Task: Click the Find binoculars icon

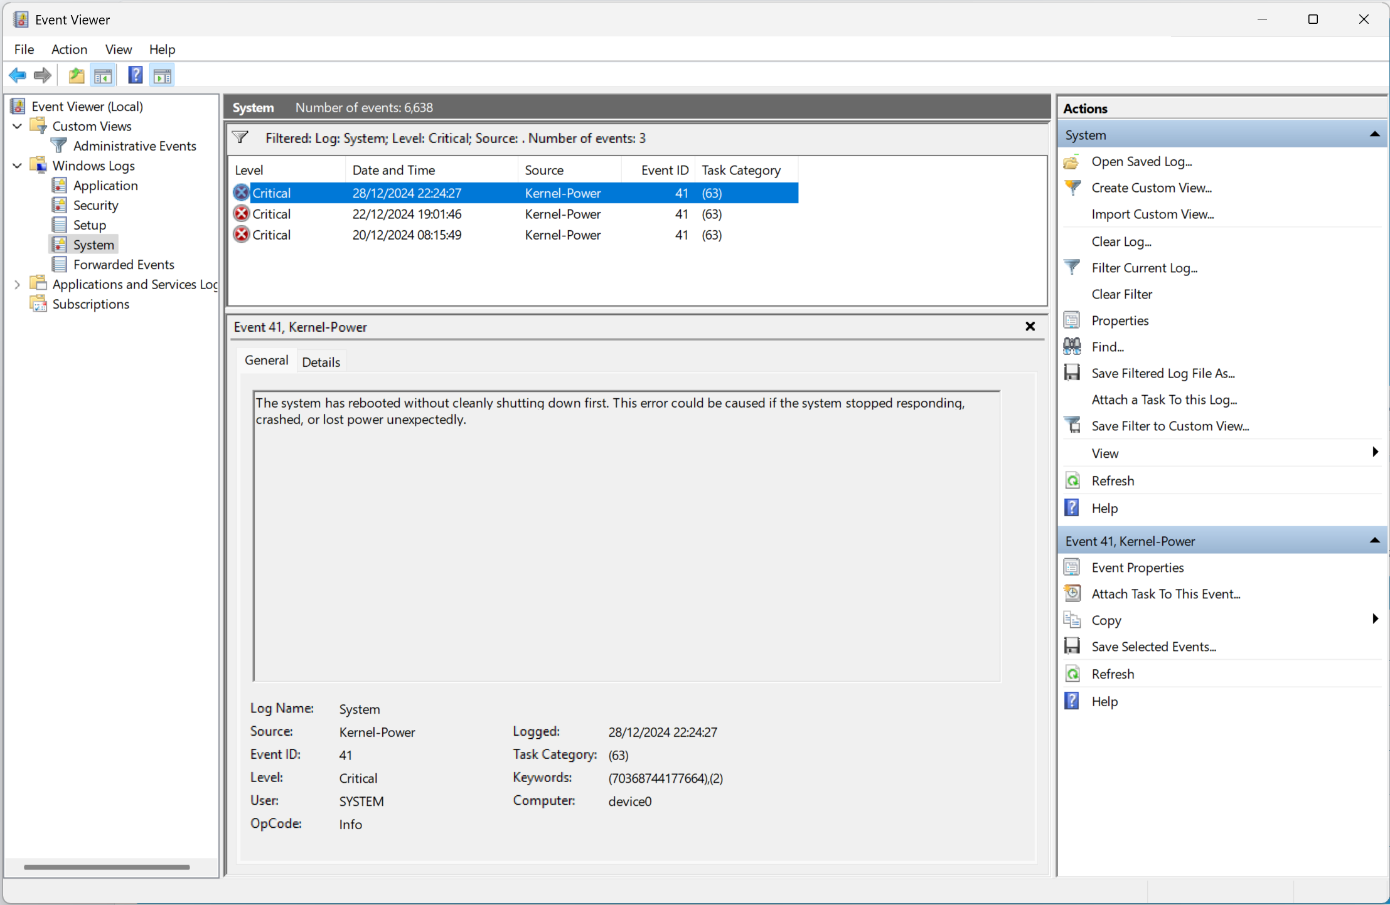Action: coord(1072,346)
